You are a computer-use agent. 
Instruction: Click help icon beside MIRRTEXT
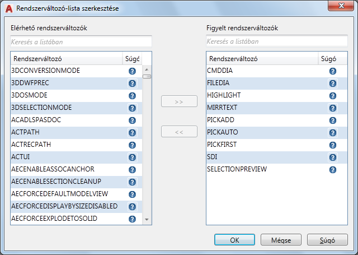tap(332, 108)
